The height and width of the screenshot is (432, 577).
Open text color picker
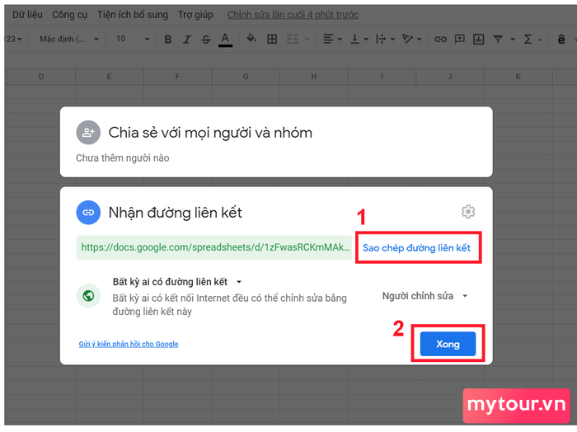(x=225, y=39)
